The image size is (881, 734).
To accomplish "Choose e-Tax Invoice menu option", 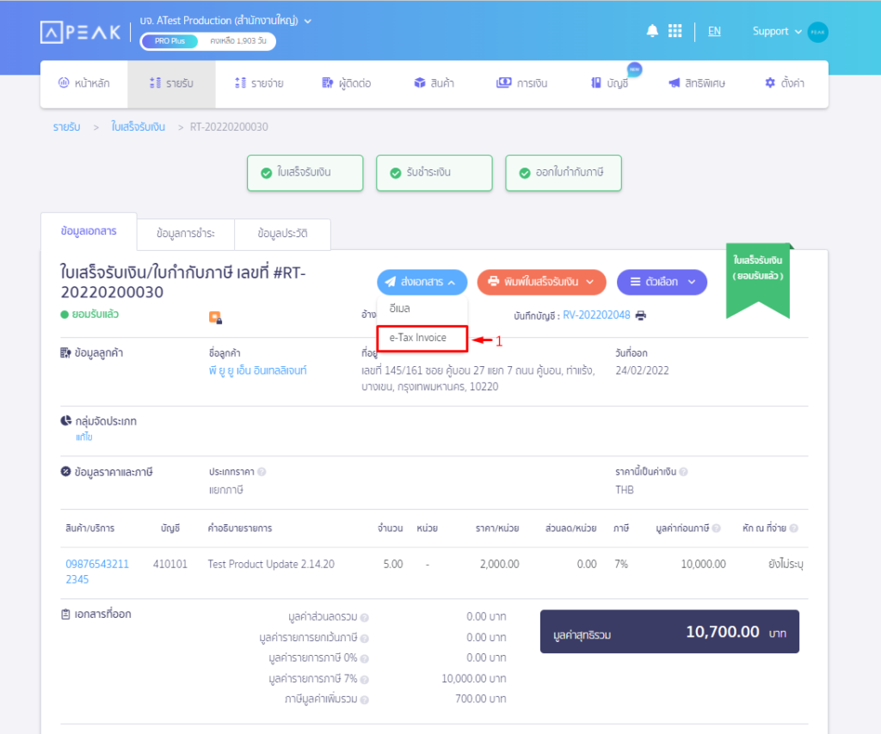I will (x=422, y=339).
